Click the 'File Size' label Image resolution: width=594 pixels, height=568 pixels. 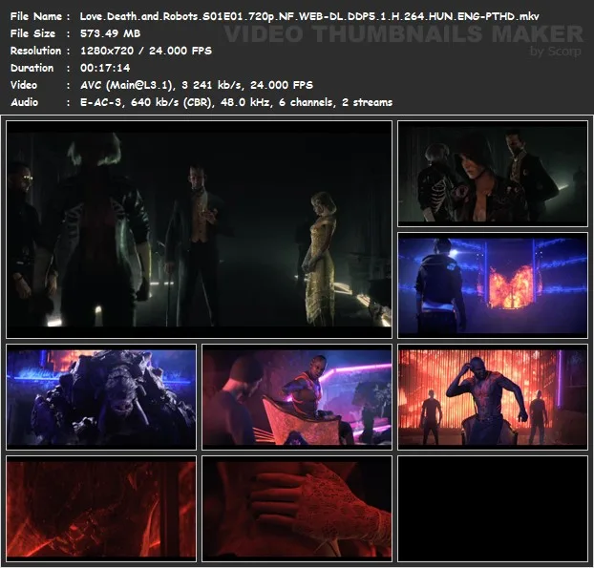[x=33, y=33]
